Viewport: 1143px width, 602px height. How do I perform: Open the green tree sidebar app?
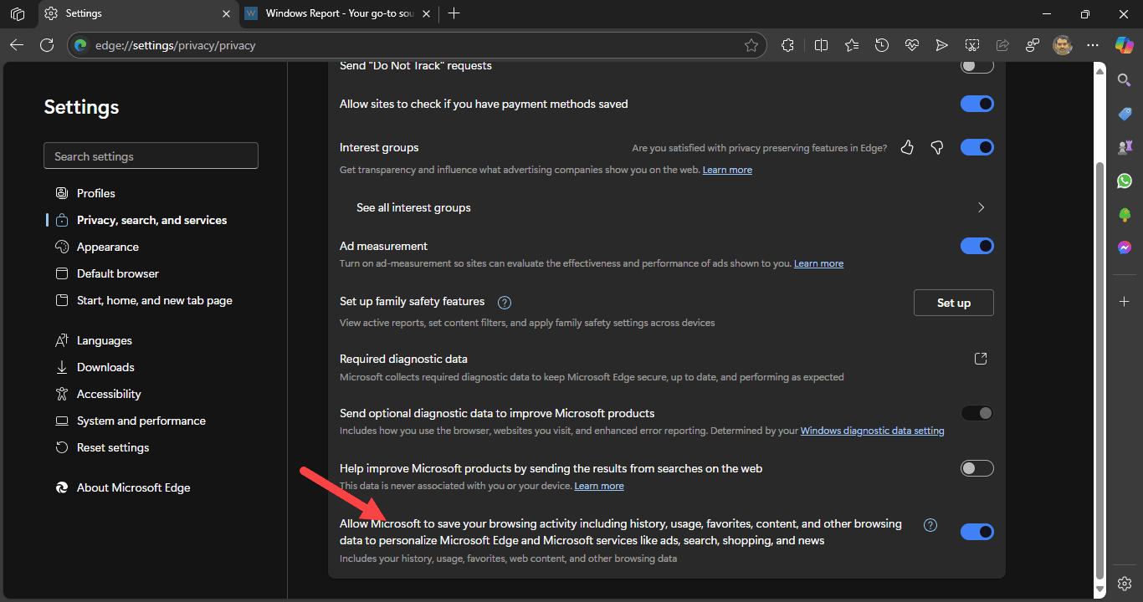coord(1125,215)
